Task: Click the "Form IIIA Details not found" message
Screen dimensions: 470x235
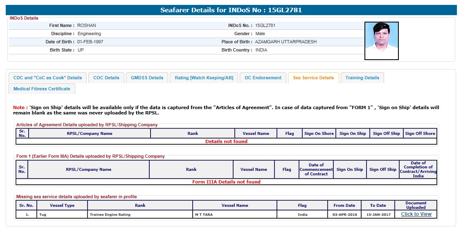Action: pos(226,182)
